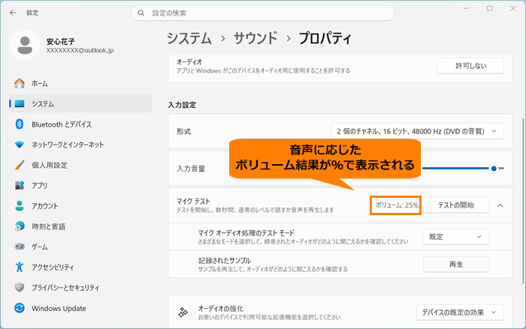The image size is (526, 329).
Task: Click the XXXXXXXX@outlook.jp email text
Action: click(80, 50)
